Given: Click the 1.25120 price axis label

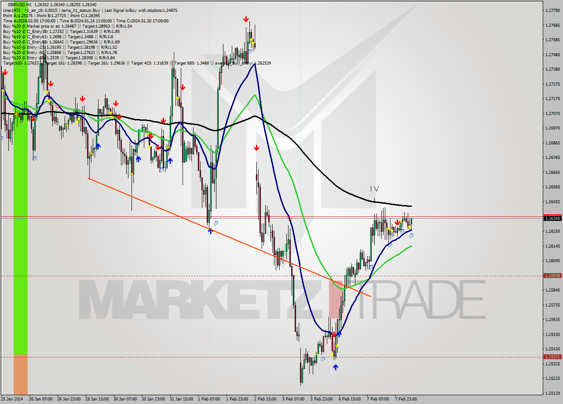Looking at the screenshot, I should (552, 393).
